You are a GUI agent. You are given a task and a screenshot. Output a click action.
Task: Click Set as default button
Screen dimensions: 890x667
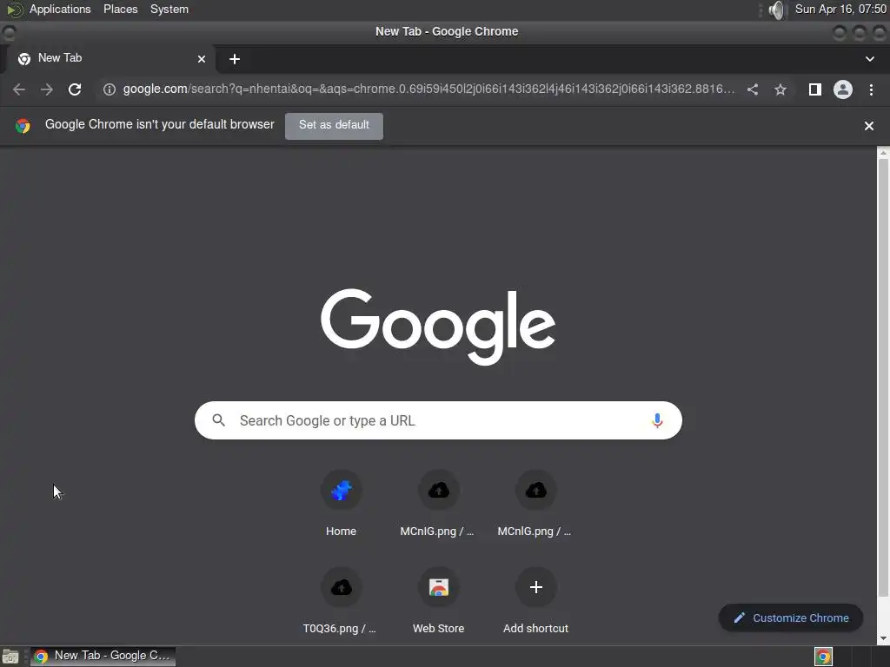(334, 125)
